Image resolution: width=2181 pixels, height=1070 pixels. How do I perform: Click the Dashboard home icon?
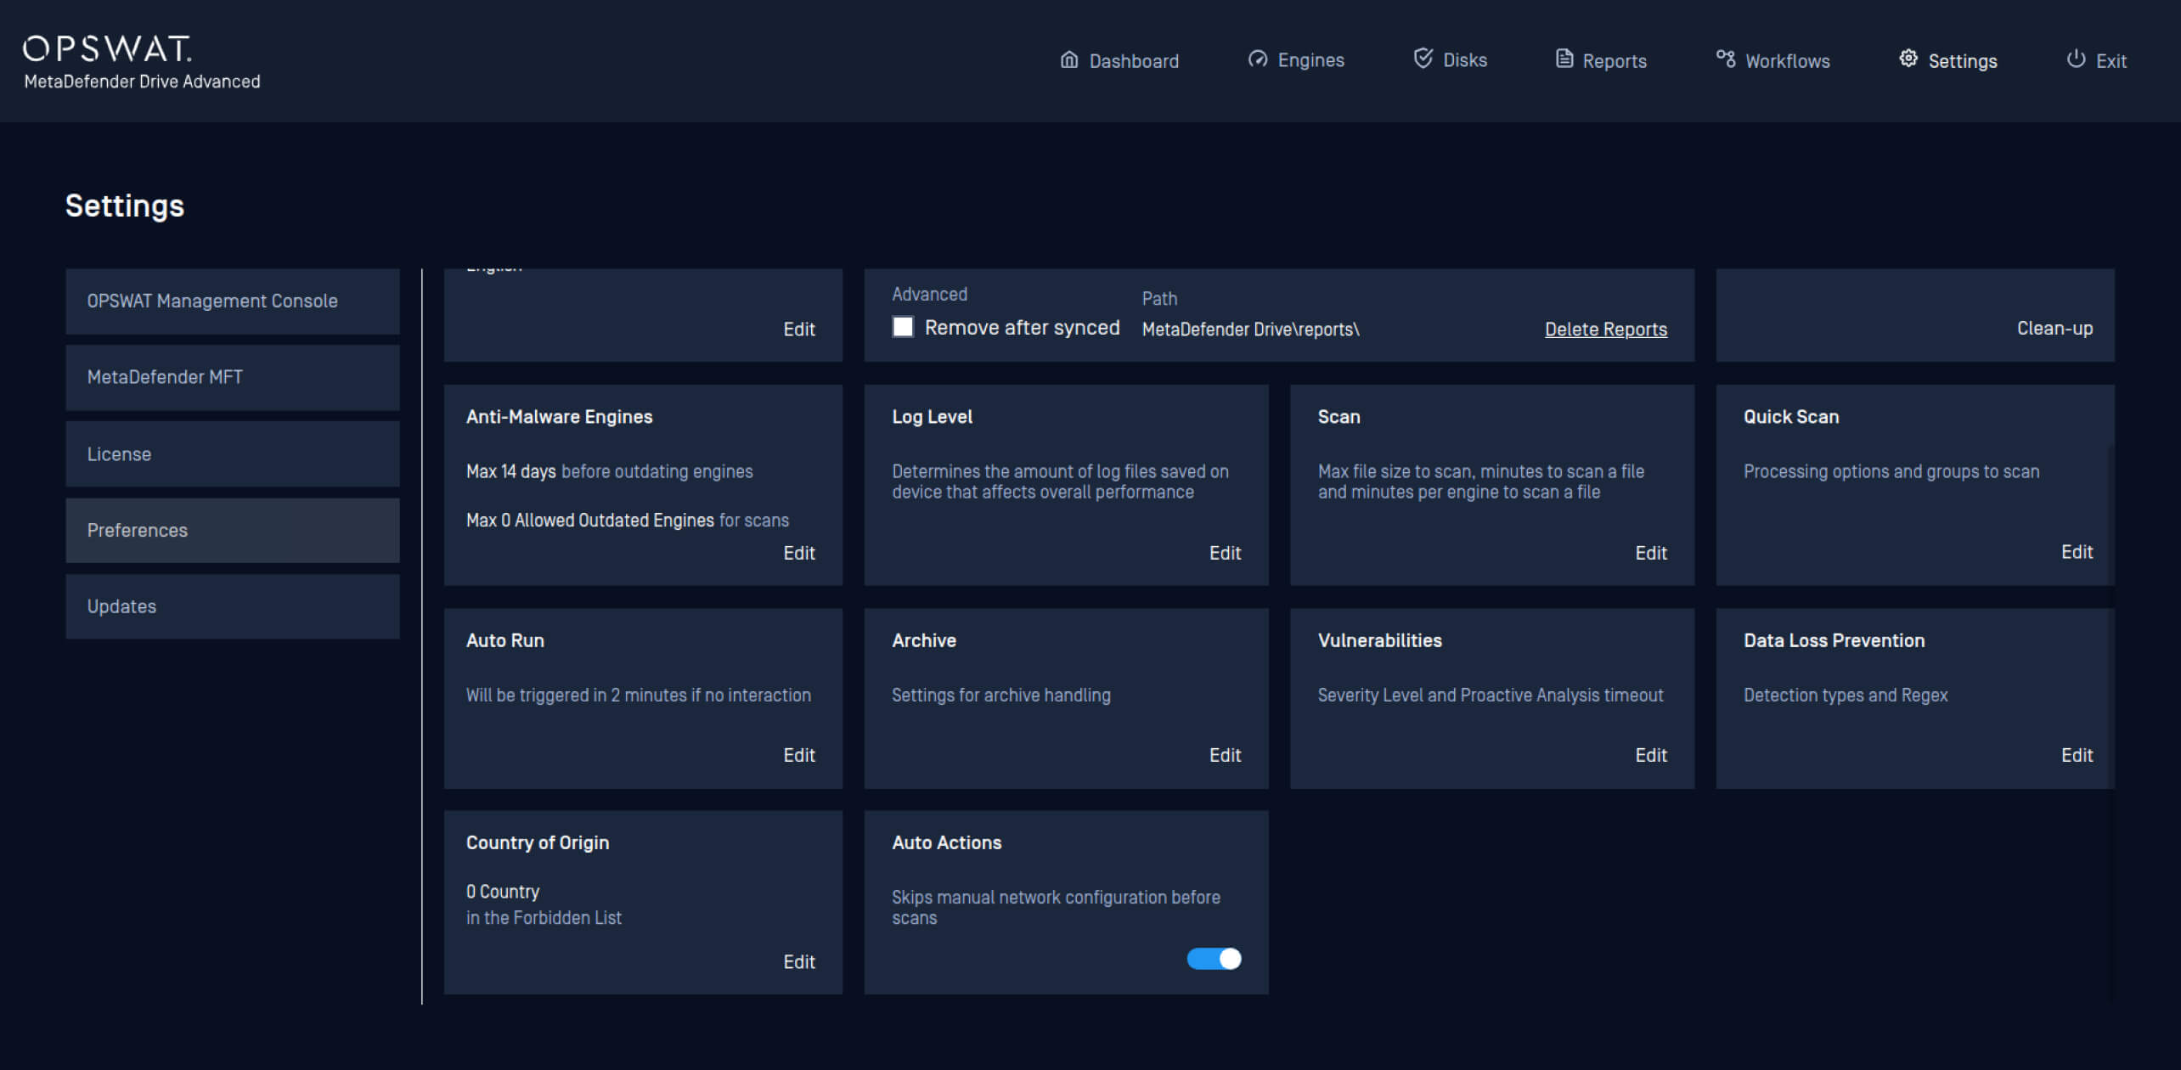click(x=1069, y=59)
